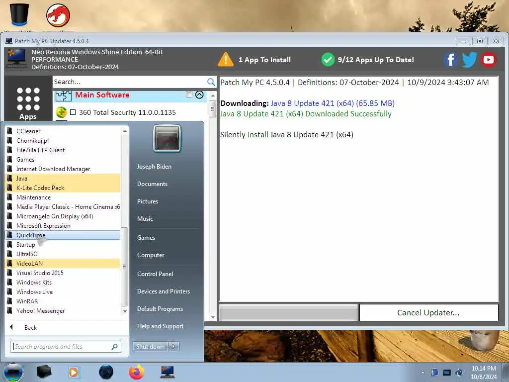Click the Patch My PC app list scrollbar thumb
Screen dimensions: 509x382
coord(213,109)
